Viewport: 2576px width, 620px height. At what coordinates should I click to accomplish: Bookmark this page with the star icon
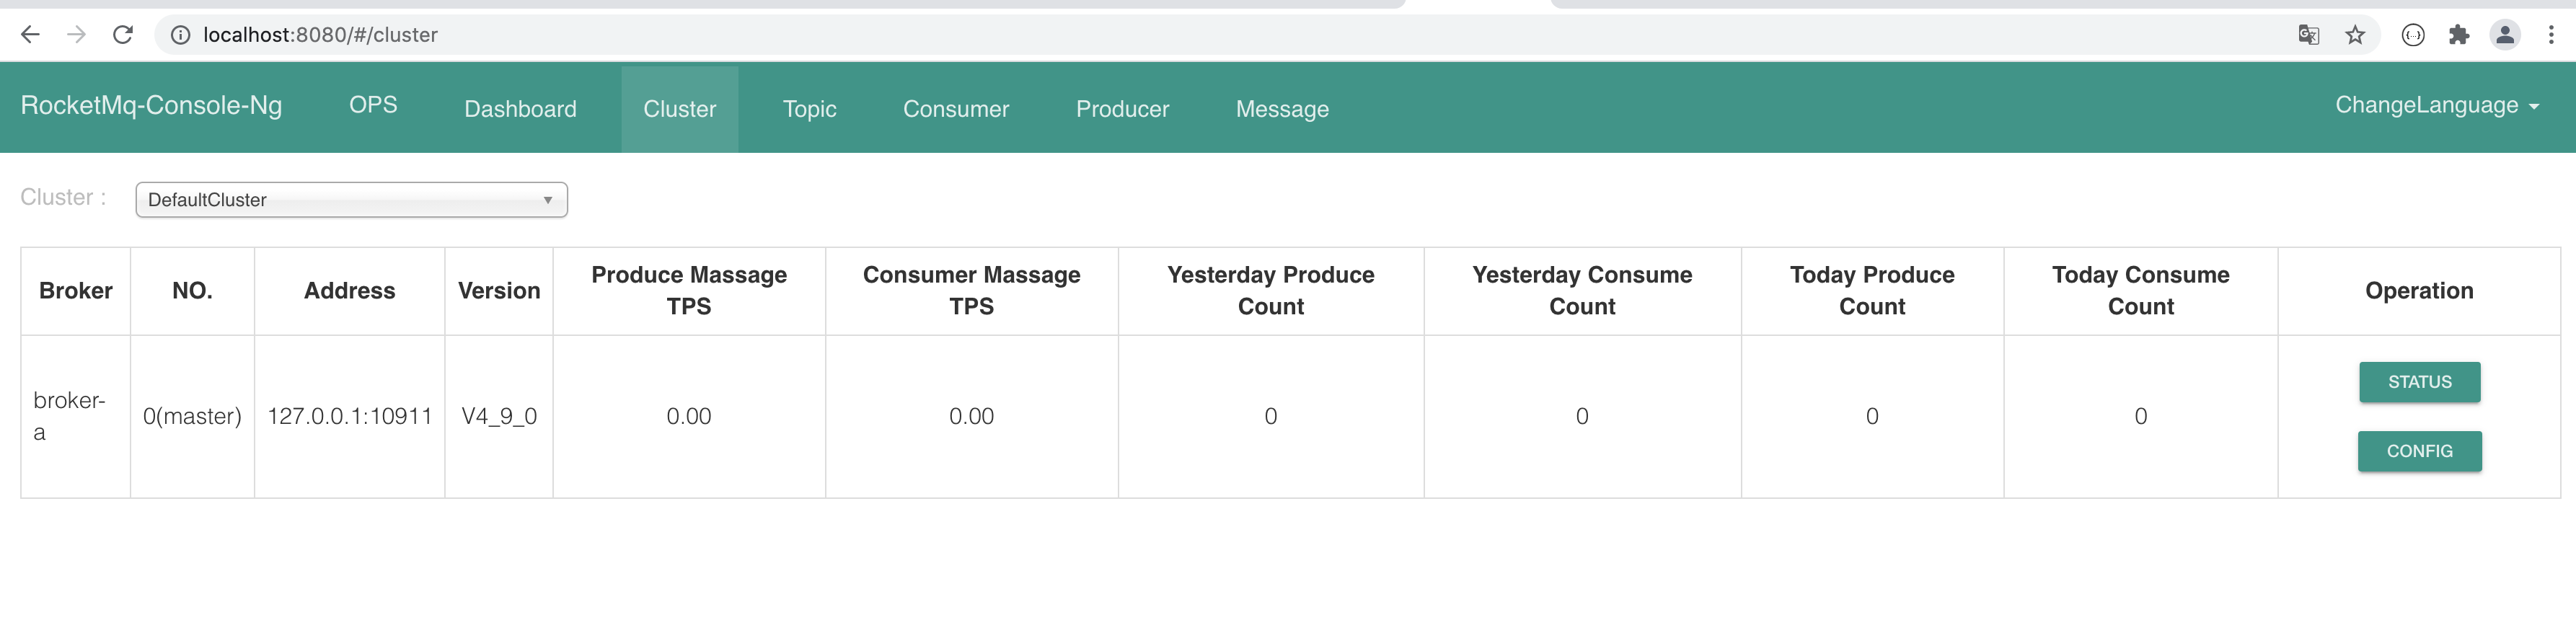(x=2355, y=35)
